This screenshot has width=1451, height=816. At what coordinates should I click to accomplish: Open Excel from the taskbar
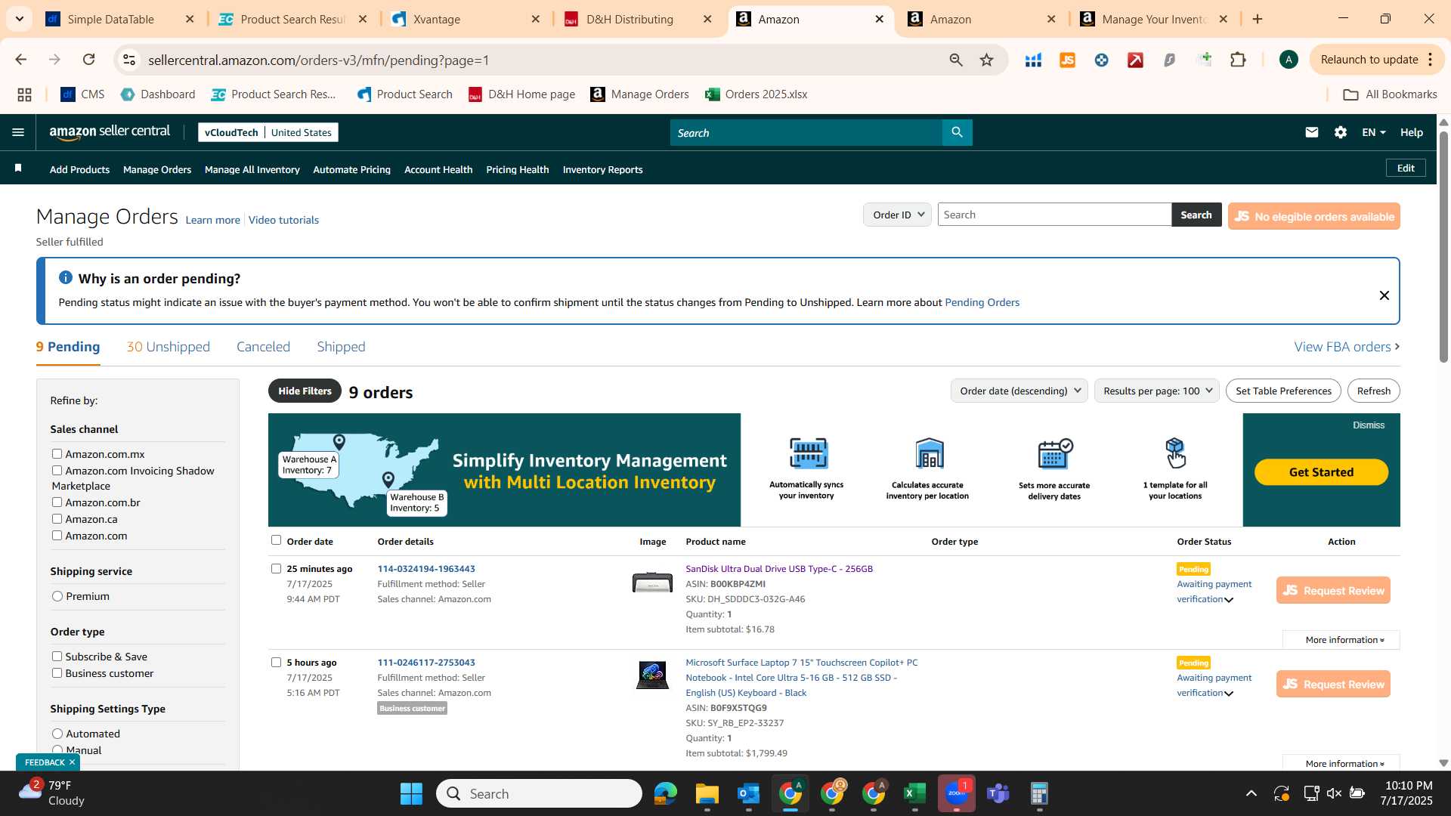point(914,793)
